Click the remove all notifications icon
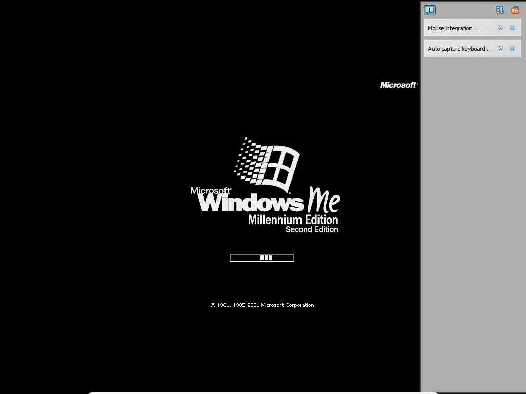Image resolution: width=526 pixels, height=394 pixels. point(515,10)
